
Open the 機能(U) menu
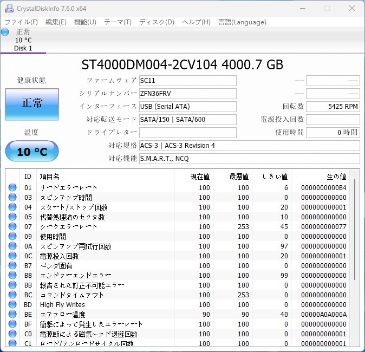coord(85,22)
